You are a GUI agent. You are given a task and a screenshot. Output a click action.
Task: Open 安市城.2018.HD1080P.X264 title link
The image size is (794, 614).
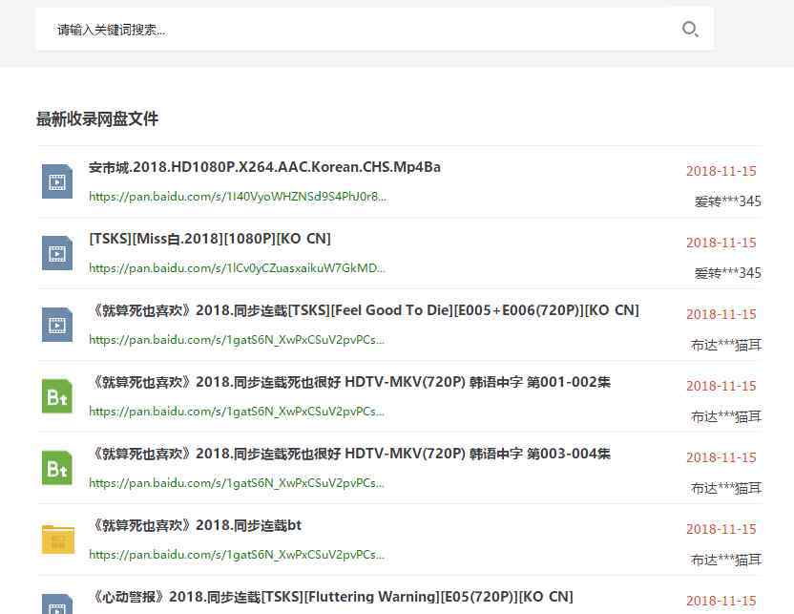coord(264,167)
